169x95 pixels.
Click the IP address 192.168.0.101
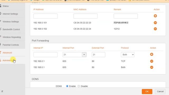pyautogui.click(x=40, y=23)
